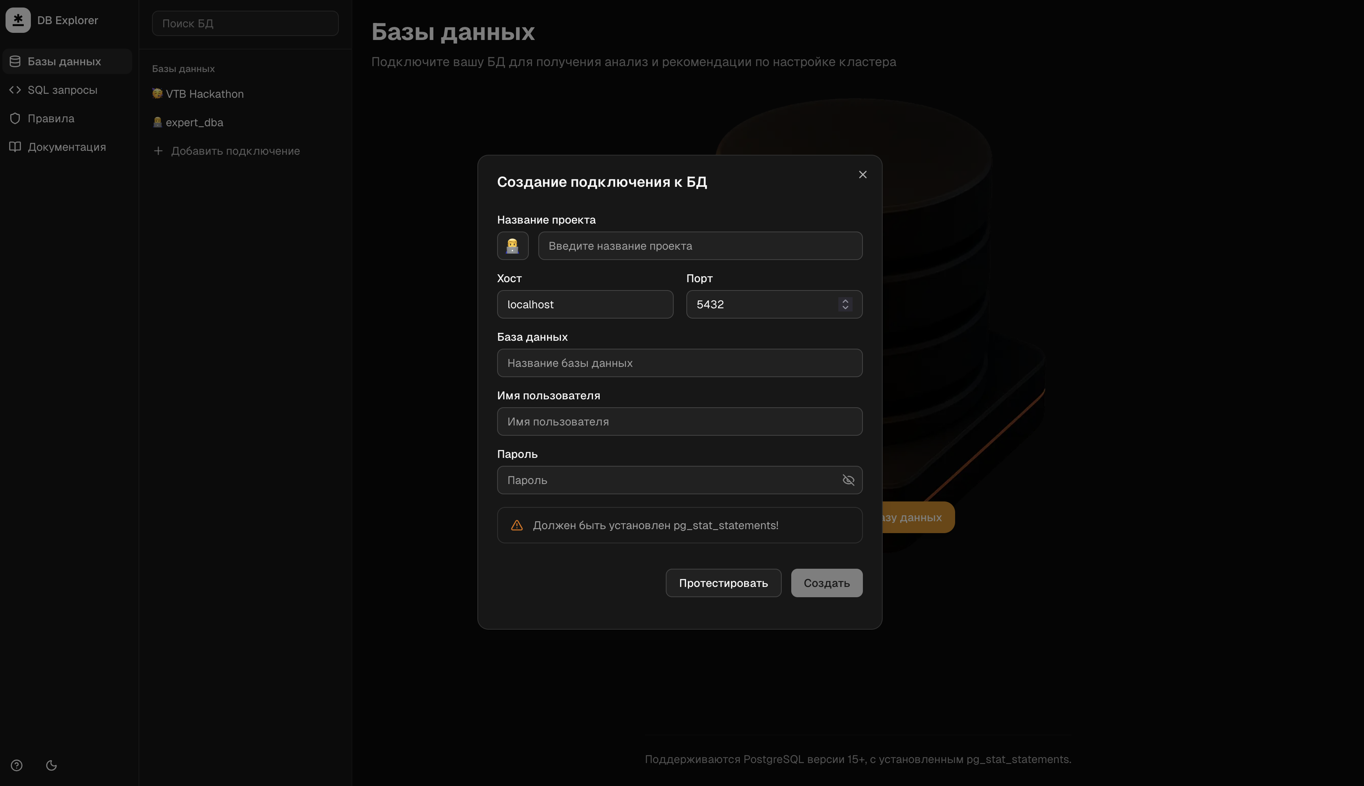Open the project emoji picker
1364x786 pixels.
point(512,246)
